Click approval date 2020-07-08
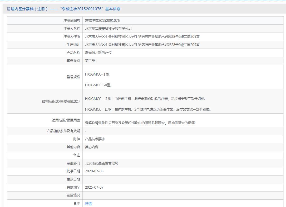This screenshot has width=286, height=207. pyautogui.click(x=94, y=171)
